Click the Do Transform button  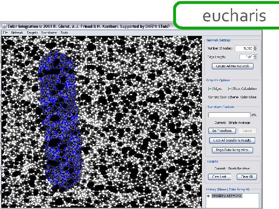pos(222,131)
